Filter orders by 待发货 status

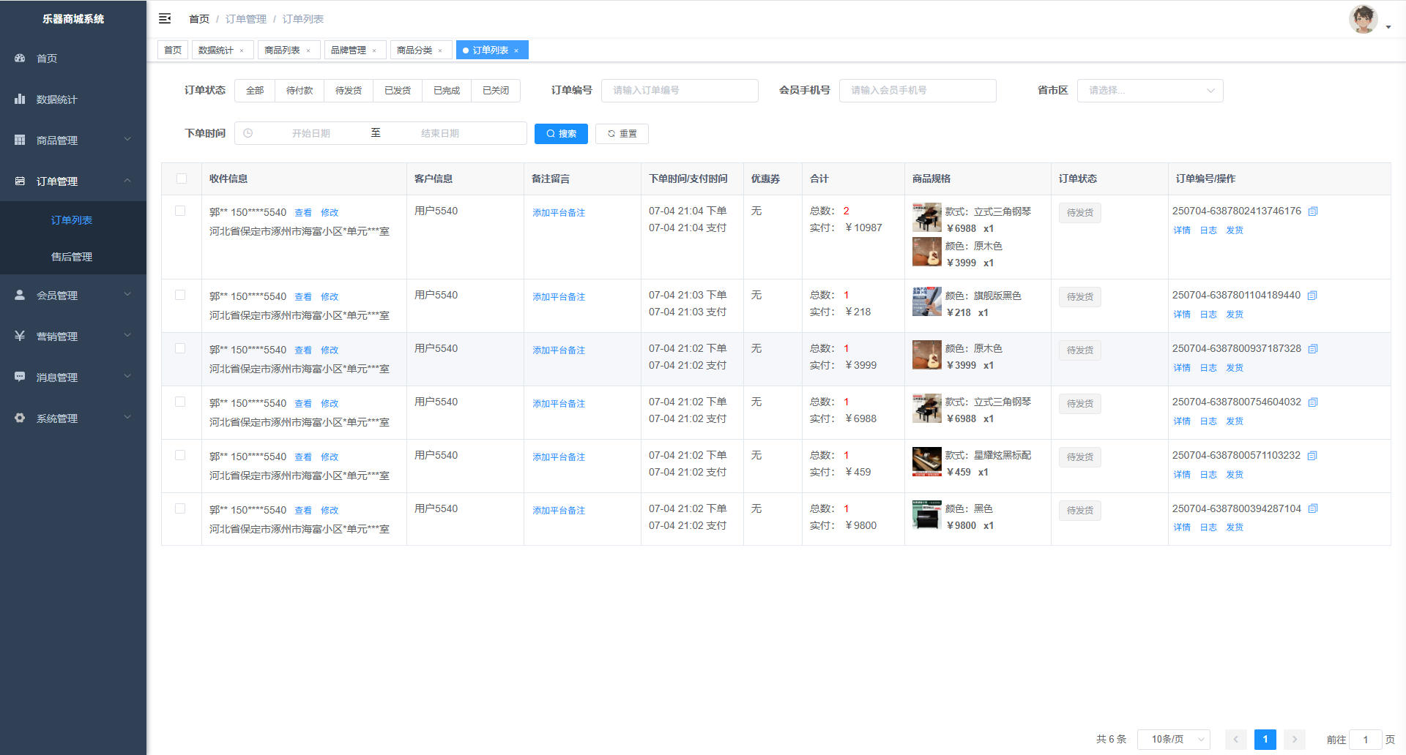pos(349,91)
